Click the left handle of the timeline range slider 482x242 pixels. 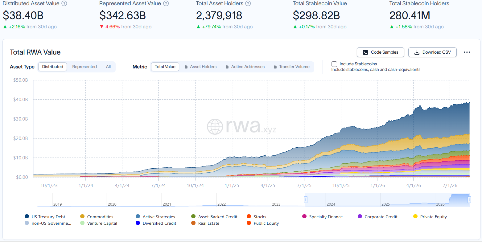(306, 200)
